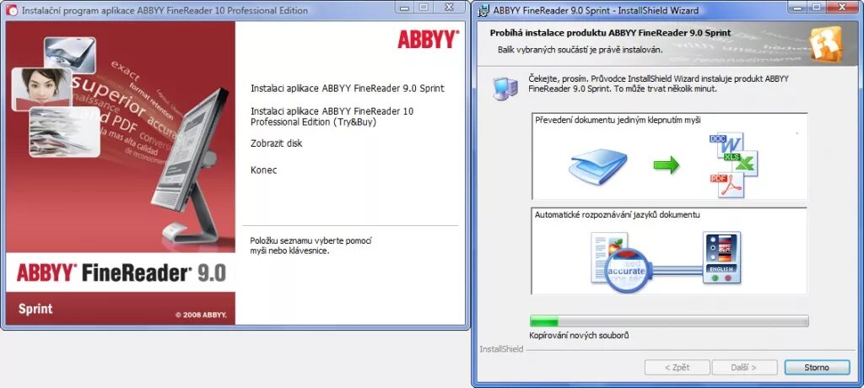Close the left ABBYY installer window
This screenshot has width=864, height=388.
tap(449, 8)
